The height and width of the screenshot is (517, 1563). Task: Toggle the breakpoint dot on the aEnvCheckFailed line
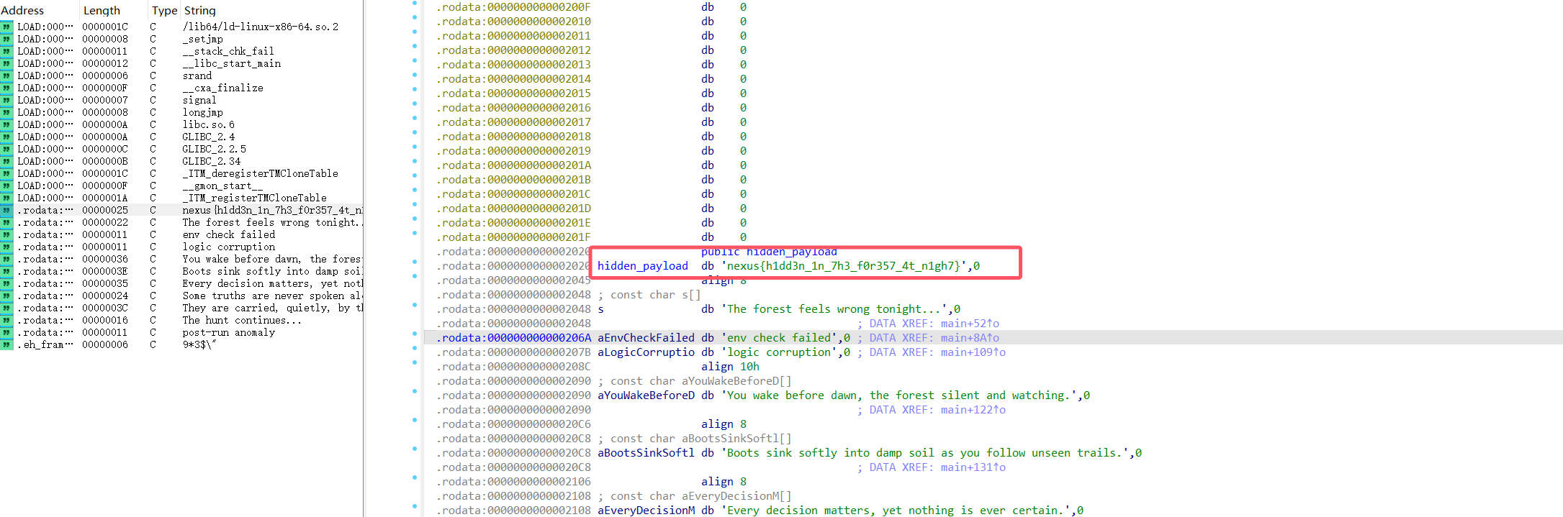click(415, 334)
